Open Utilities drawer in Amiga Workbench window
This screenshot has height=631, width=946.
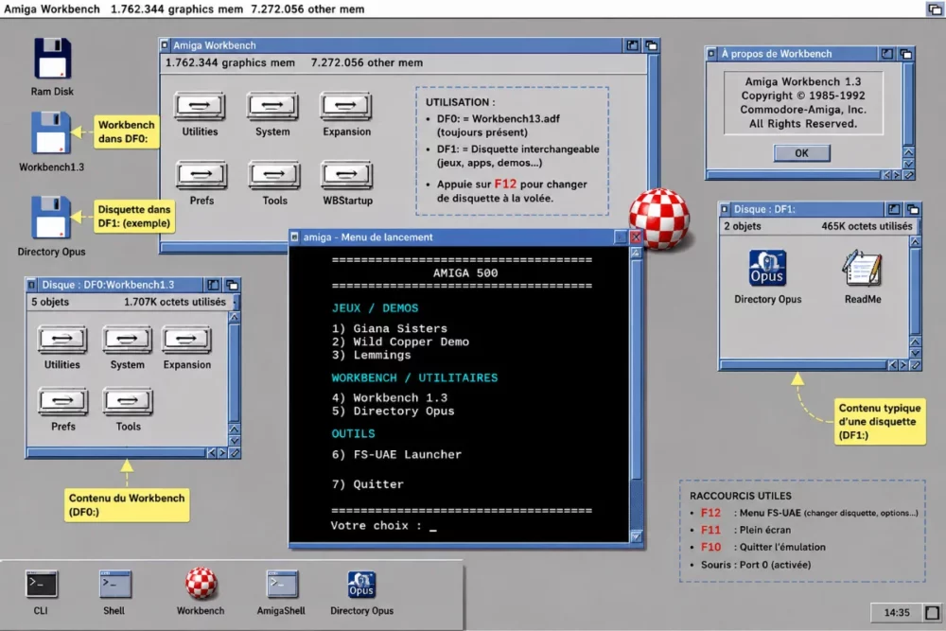click(200, 106)
